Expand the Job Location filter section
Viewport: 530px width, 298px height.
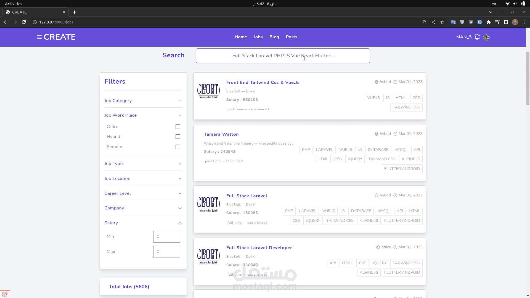(143, 179)
